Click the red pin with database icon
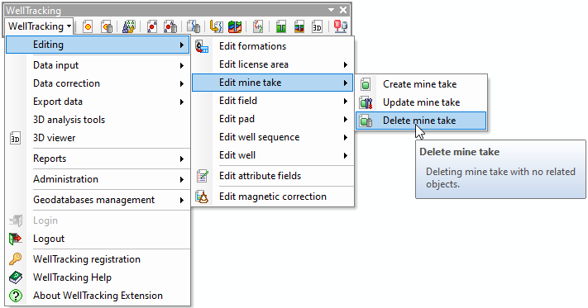This screenshot has width=588, height=308. pyautogui.click(x=341, y=26)
